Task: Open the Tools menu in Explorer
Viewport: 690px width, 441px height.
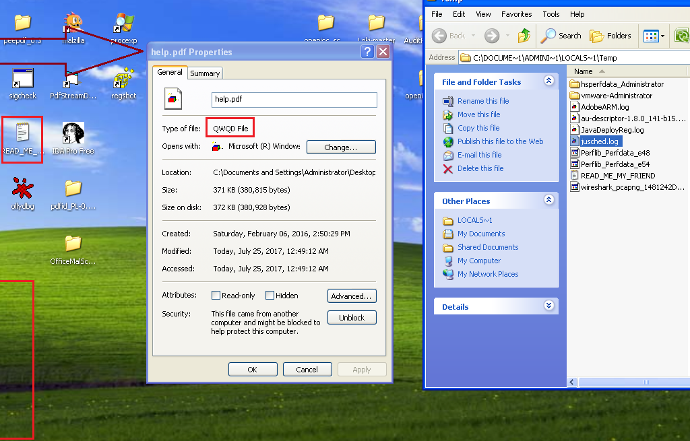Action: click(x=551, y=14)
